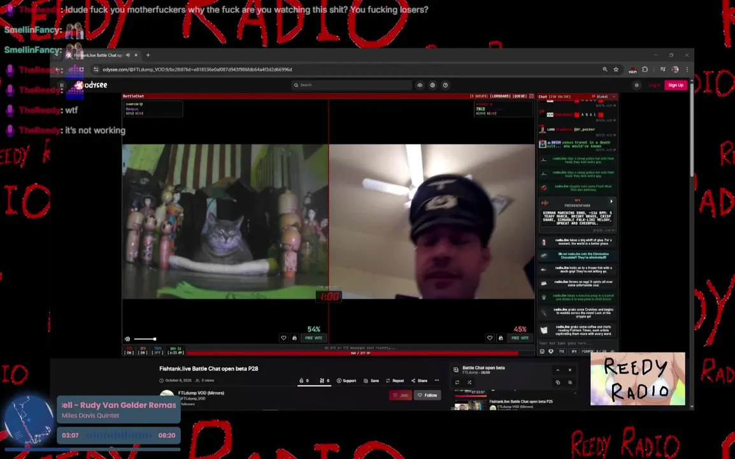735x459 pixels.
Task: Play the SFX German marching song clip
Action: [x=611, y=201]
